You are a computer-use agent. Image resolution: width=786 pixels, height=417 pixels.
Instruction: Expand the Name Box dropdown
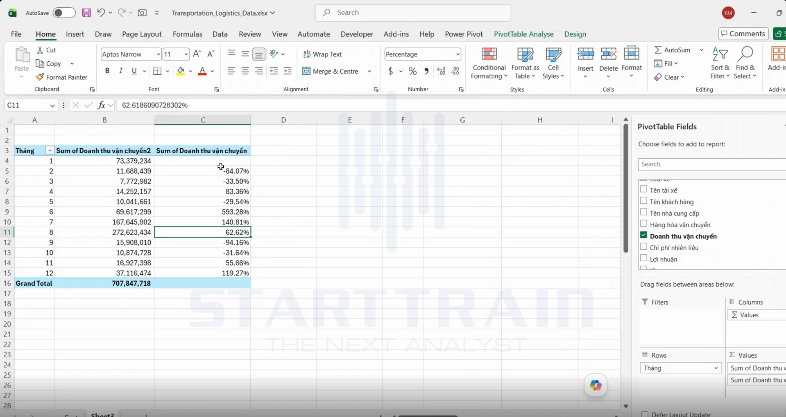pyautogui.click(x=52, y=105)
